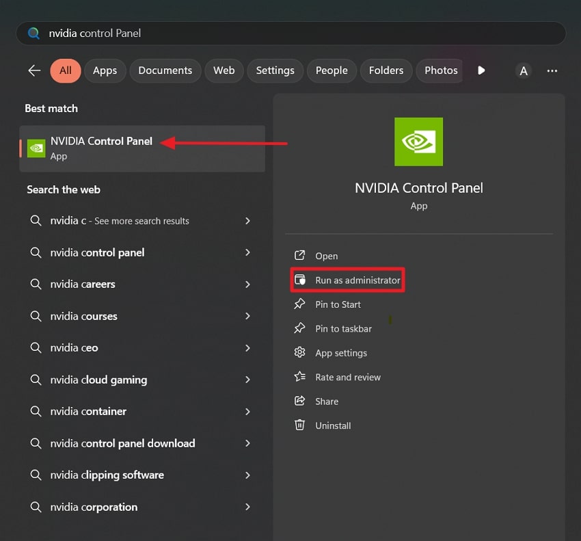Go back using the left arrow icon
Viewport: 581px width, 541px height.
tap(34, 70)
